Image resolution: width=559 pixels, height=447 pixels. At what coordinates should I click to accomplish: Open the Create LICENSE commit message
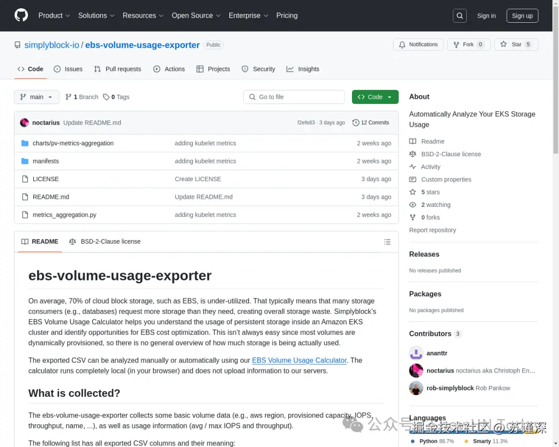[x=198, y=179]
